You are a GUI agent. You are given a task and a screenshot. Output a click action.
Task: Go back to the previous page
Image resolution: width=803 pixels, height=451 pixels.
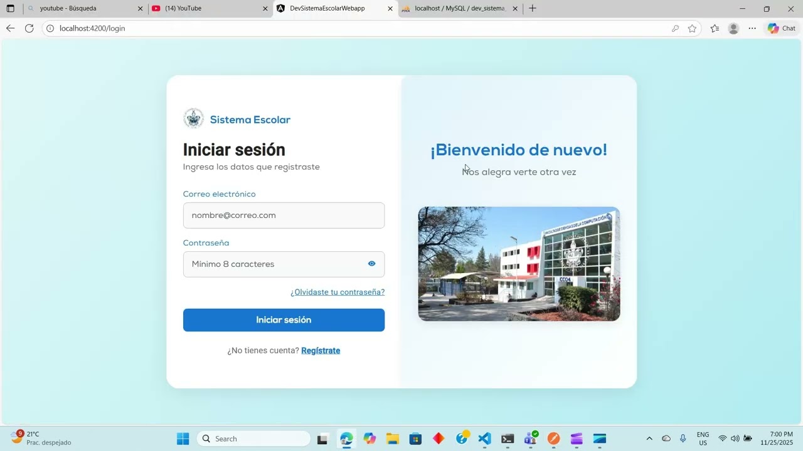pos(10,28)
